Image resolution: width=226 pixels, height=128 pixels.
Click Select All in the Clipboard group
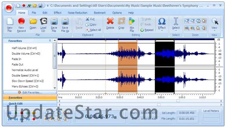(93, 30)
